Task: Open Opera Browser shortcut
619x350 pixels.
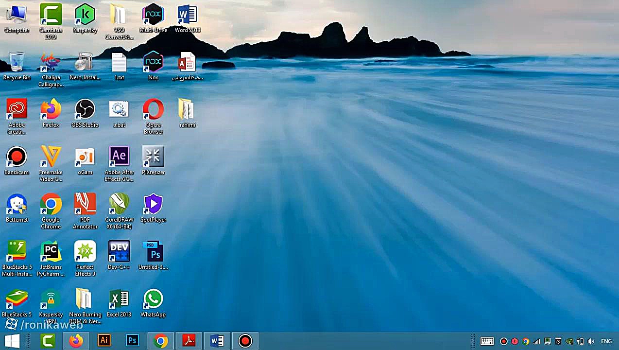Action: click(x=153, y=117)
